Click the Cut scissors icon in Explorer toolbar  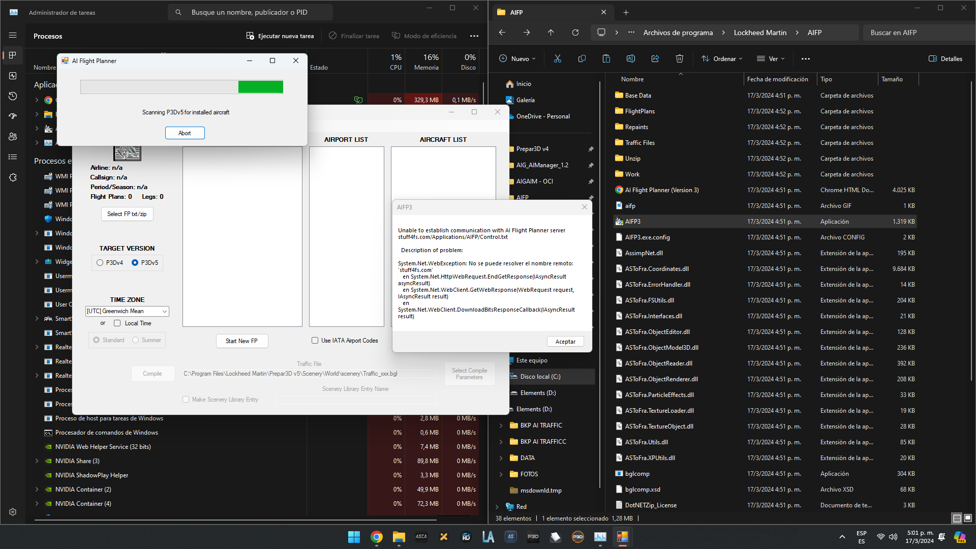pos(558,58)
